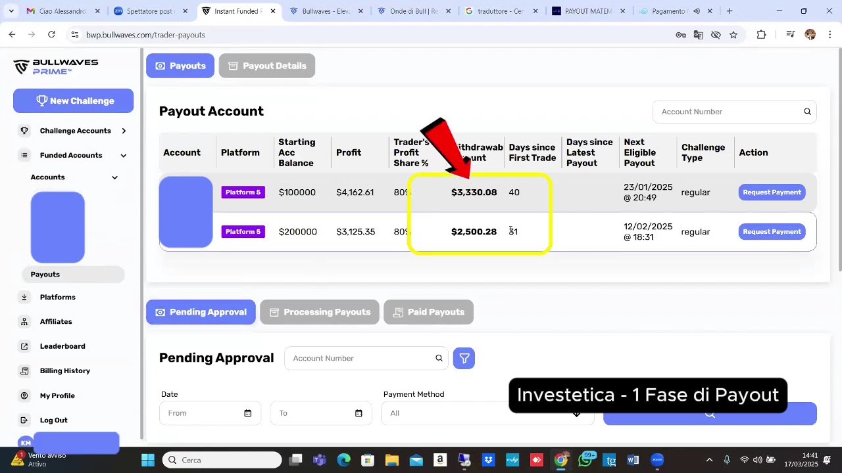Switch to the PAYOUT MATEM browser tab
This screenshot has height=473, width=842.
[x=587, y=11]
